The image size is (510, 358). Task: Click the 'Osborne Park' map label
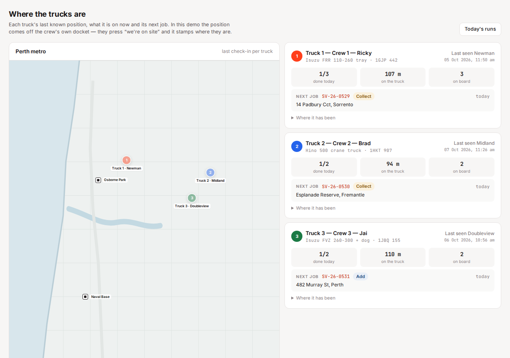(115, 180)
